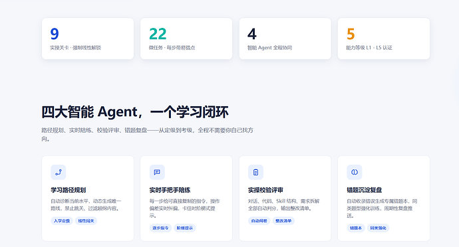
Task: Select the 整改清单 tag
Action: [283, 220]
